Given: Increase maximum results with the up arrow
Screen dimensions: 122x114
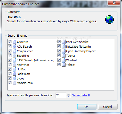Looking at the screenshot, I should tap(68, 94).
